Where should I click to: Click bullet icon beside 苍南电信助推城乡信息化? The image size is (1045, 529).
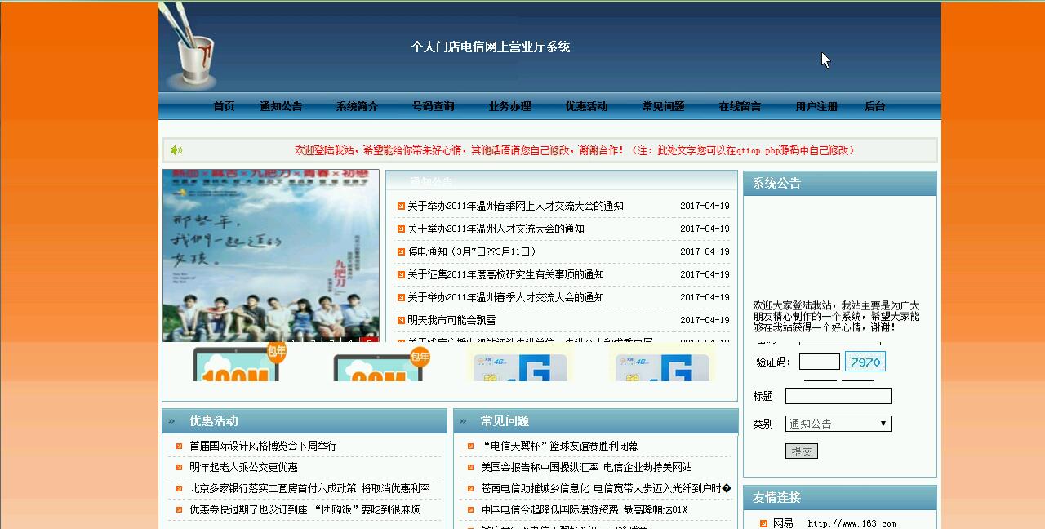[470, 489]
